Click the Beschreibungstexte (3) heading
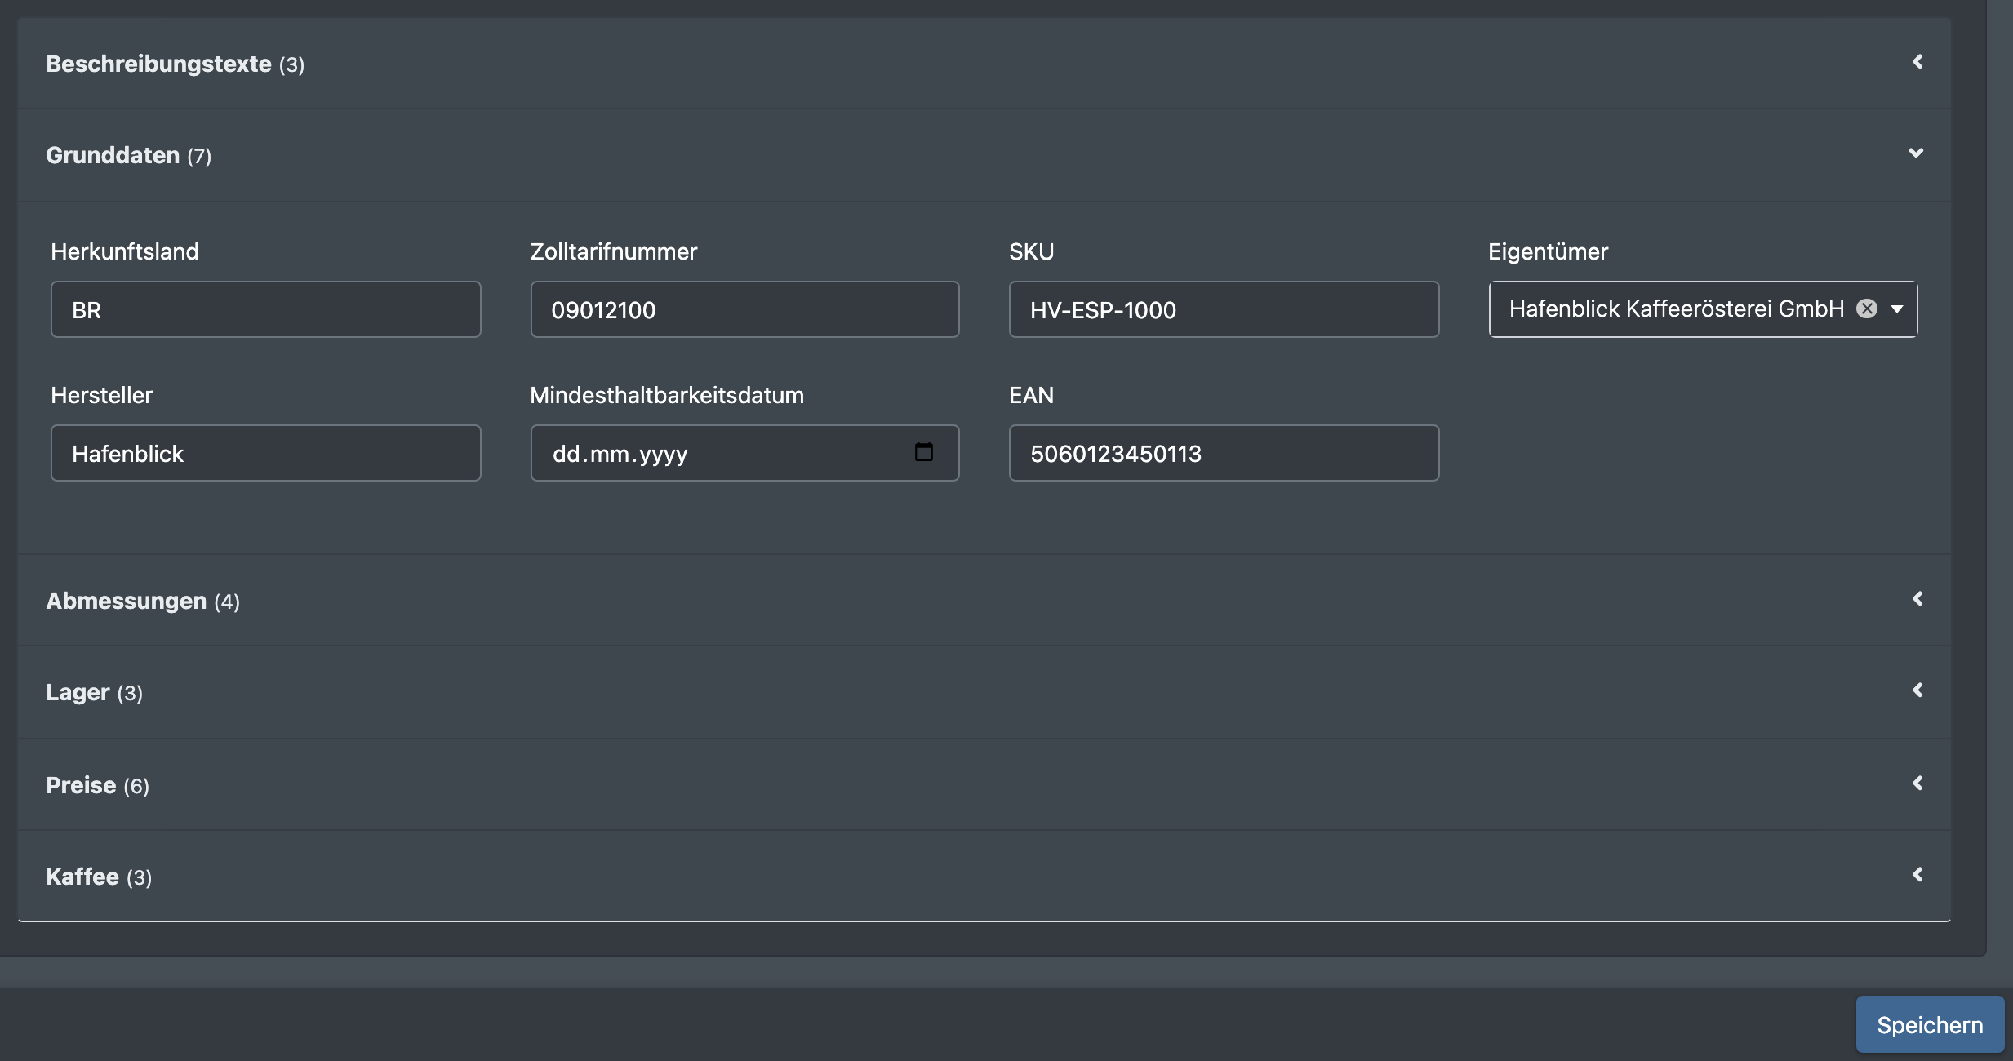Image resolution: width=2013 pixels, height=1061 pixels. [x=176, y=64]
